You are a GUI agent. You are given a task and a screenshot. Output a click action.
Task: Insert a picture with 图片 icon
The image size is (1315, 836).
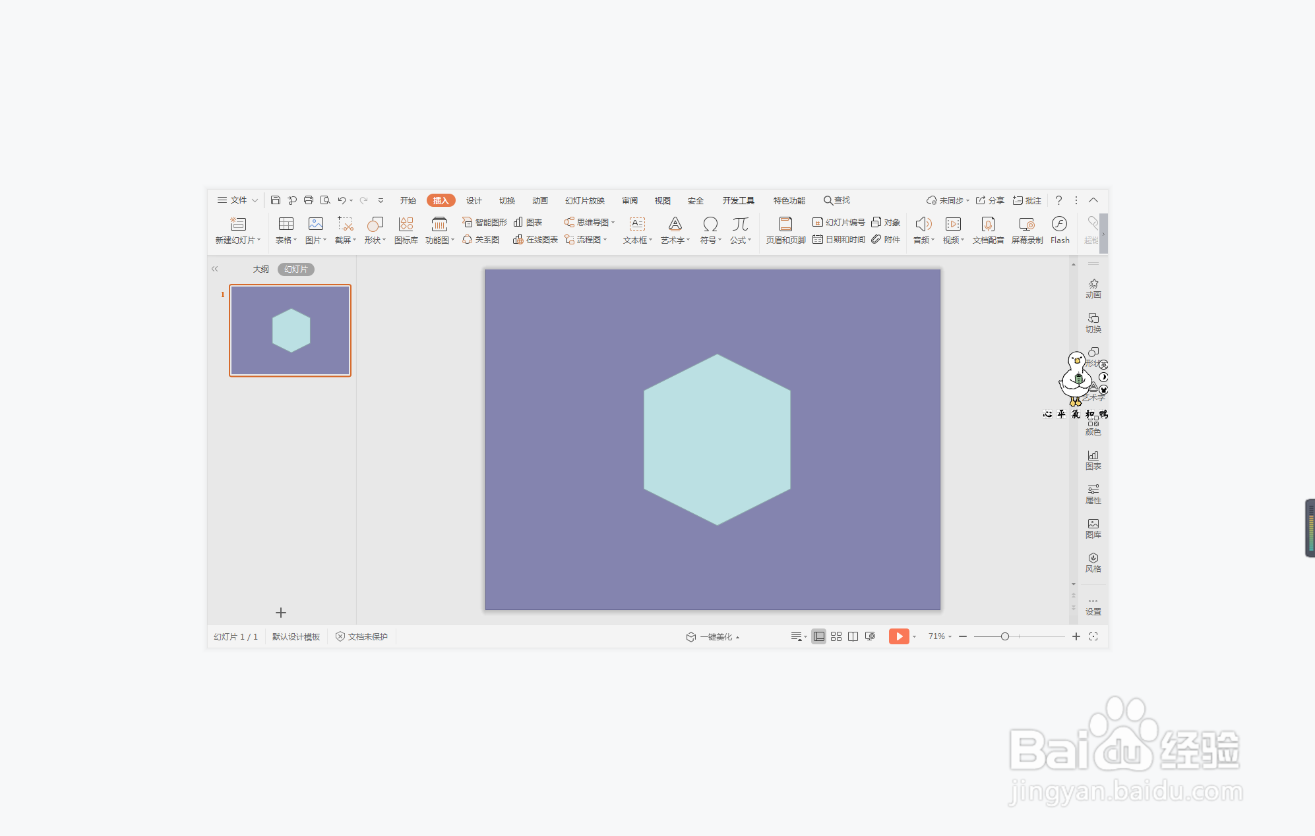coord(316,231)
